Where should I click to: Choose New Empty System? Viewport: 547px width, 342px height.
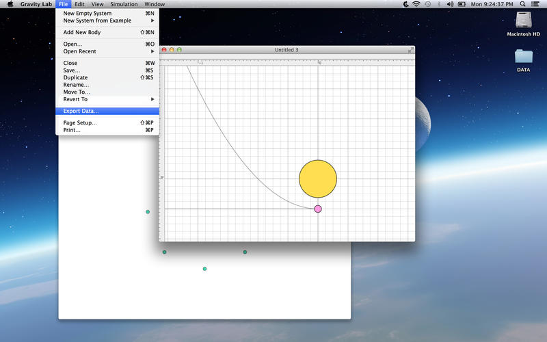pyautogui.click(x=107, y=13)
